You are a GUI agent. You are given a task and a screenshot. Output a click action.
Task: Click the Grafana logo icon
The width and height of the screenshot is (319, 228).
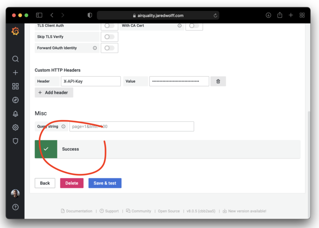pos(15,32)
